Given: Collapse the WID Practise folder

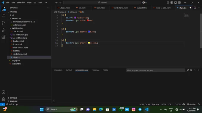Looking at the screenshot, I should click(x=11, y=28).
